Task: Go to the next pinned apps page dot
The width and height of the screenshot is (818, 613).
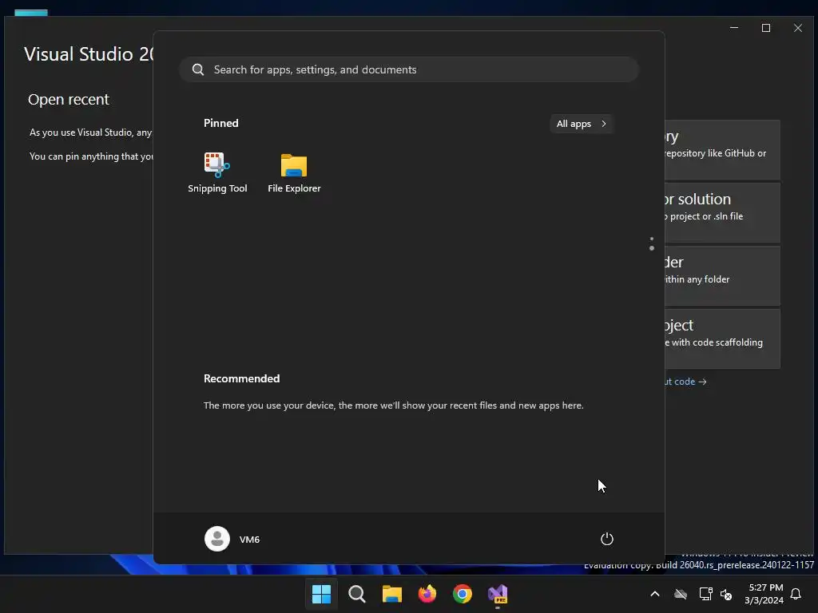Action: [x=652, y=249]
